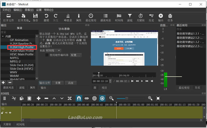Toggle scrub while dragging eye icon
The height and width of the screenshot is (128, 207).
87,98
